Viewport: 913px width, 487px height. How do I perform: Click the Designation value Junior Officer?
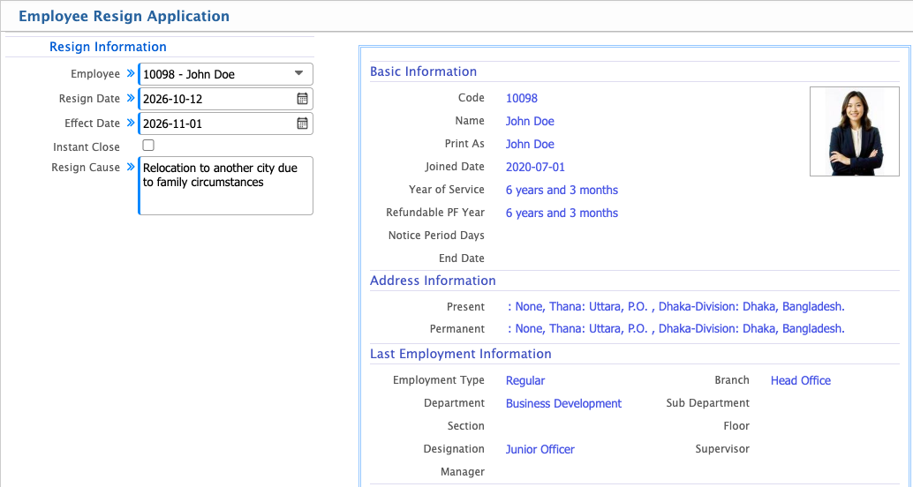[x=539, y=450]
